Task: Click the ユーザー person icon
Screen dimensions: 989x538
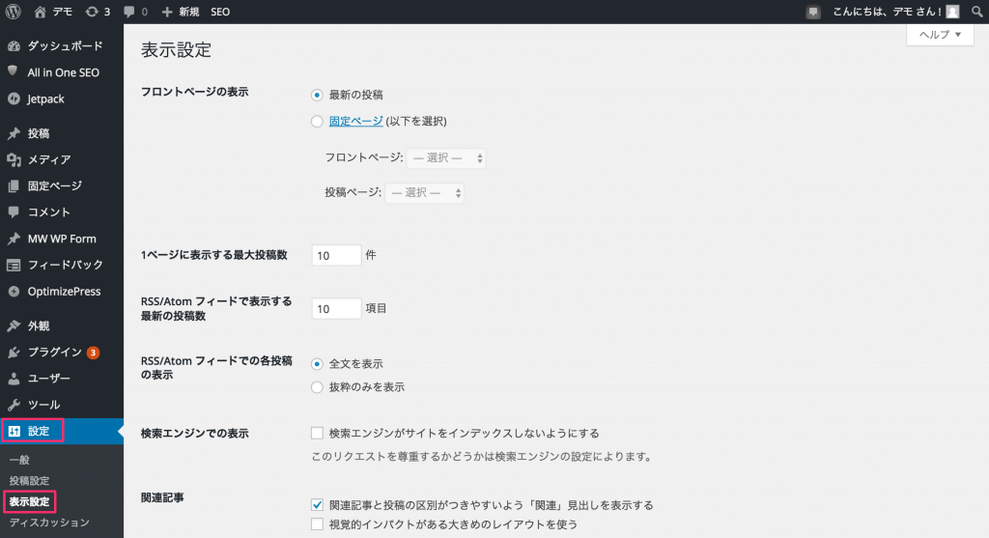Action: pos(14,379)
